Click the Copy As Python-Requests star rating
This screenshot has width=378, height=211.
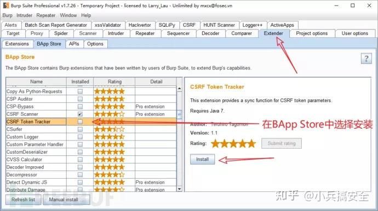coord(110,91)
